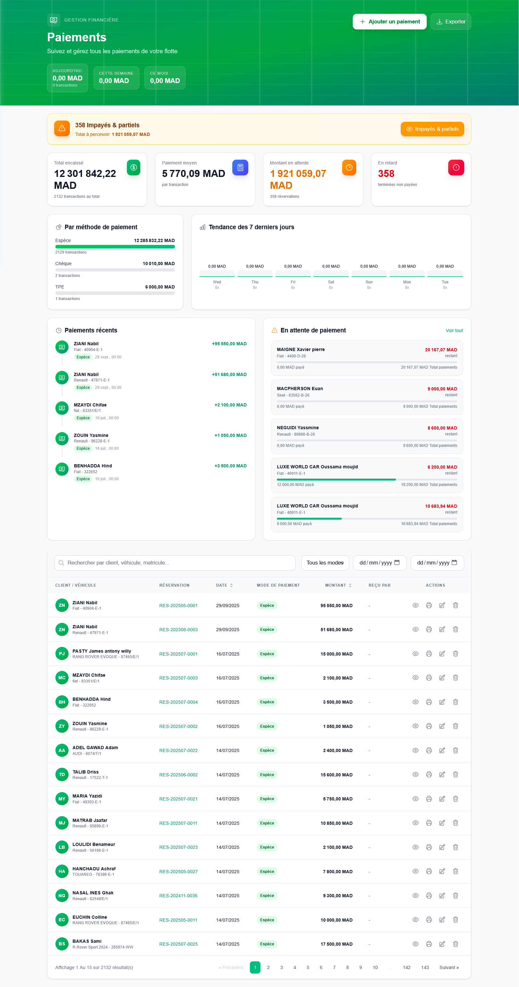519x987 pixels.
Task: Click the print icon for RES-202507-0001 row
Action: [x=429, y=654]
